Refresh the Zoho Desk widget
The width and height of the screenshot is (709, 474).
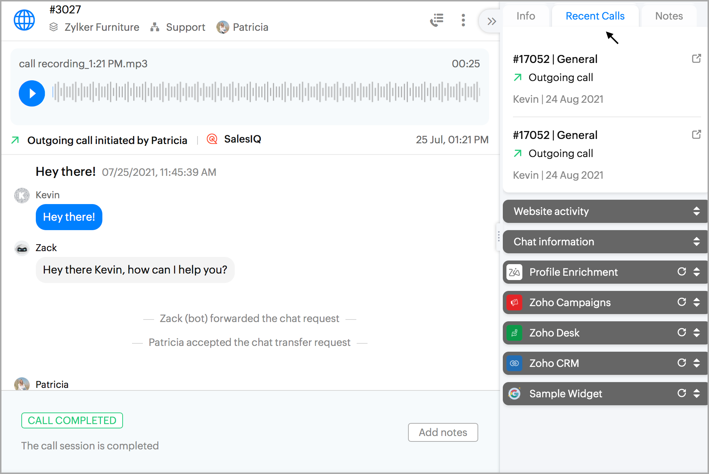pyautogui.click(x=682, y=333)
